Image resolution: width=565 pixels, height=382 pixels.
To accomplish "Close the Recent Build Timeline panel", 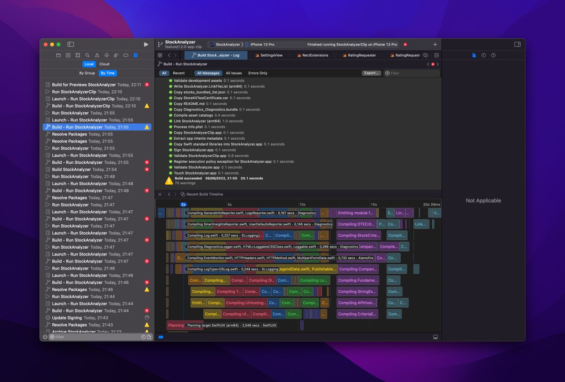I will pyautogui.click(x=160, y=194).
